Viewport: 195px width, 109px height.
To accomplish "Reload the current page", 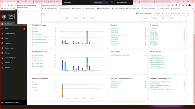I will [x=9, y=5].
